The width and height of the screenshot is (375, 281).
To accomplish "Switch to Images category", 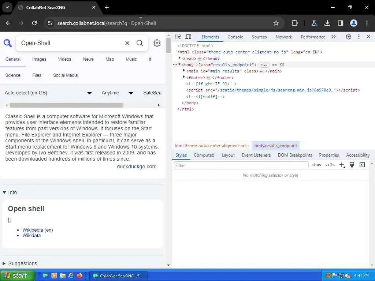I will click(x=39, y=59).
